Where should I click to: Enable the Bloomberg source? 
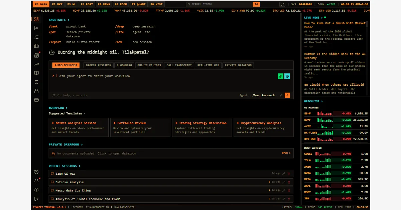coord(124,65)
